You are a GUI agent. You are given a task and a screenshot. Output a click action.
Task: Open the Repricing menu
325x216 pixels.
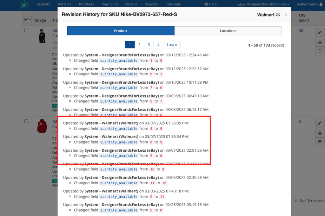point(109,4)
